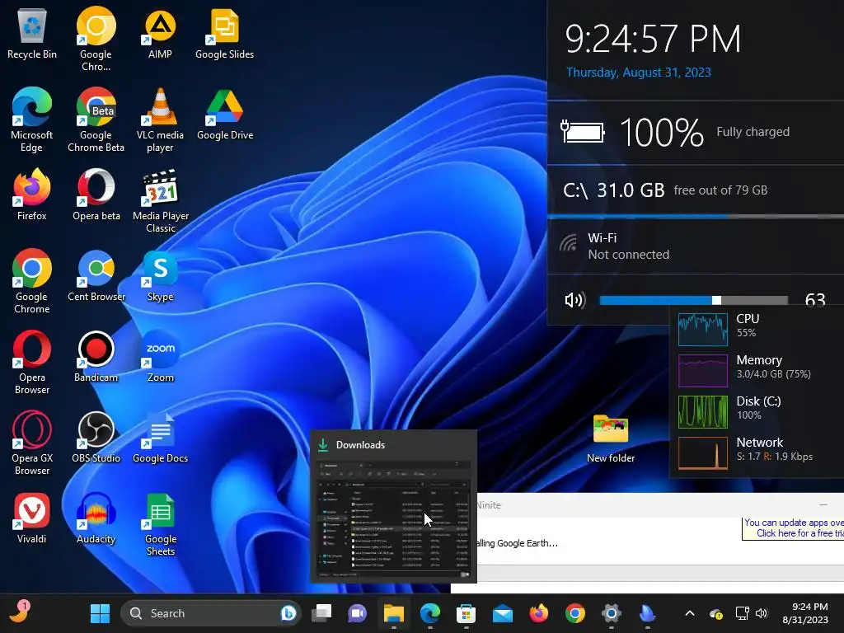Open network tray icon
The image size is (844, 633).
(x=743, y=613)
